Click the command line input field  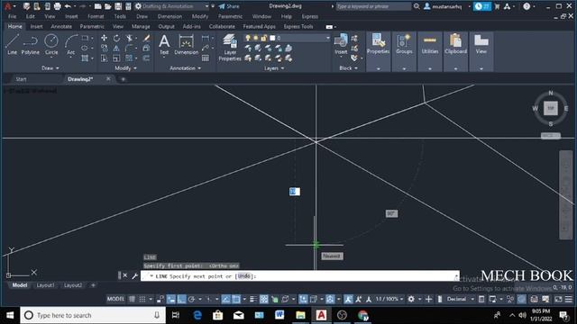click(x=300, y=276)
